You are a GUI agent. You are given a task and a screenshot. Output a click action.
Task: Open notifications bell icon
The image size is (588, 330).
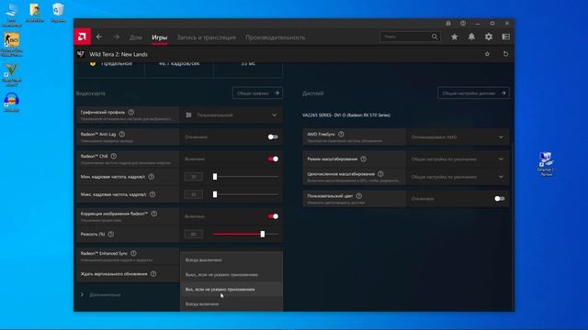(471, 37)
